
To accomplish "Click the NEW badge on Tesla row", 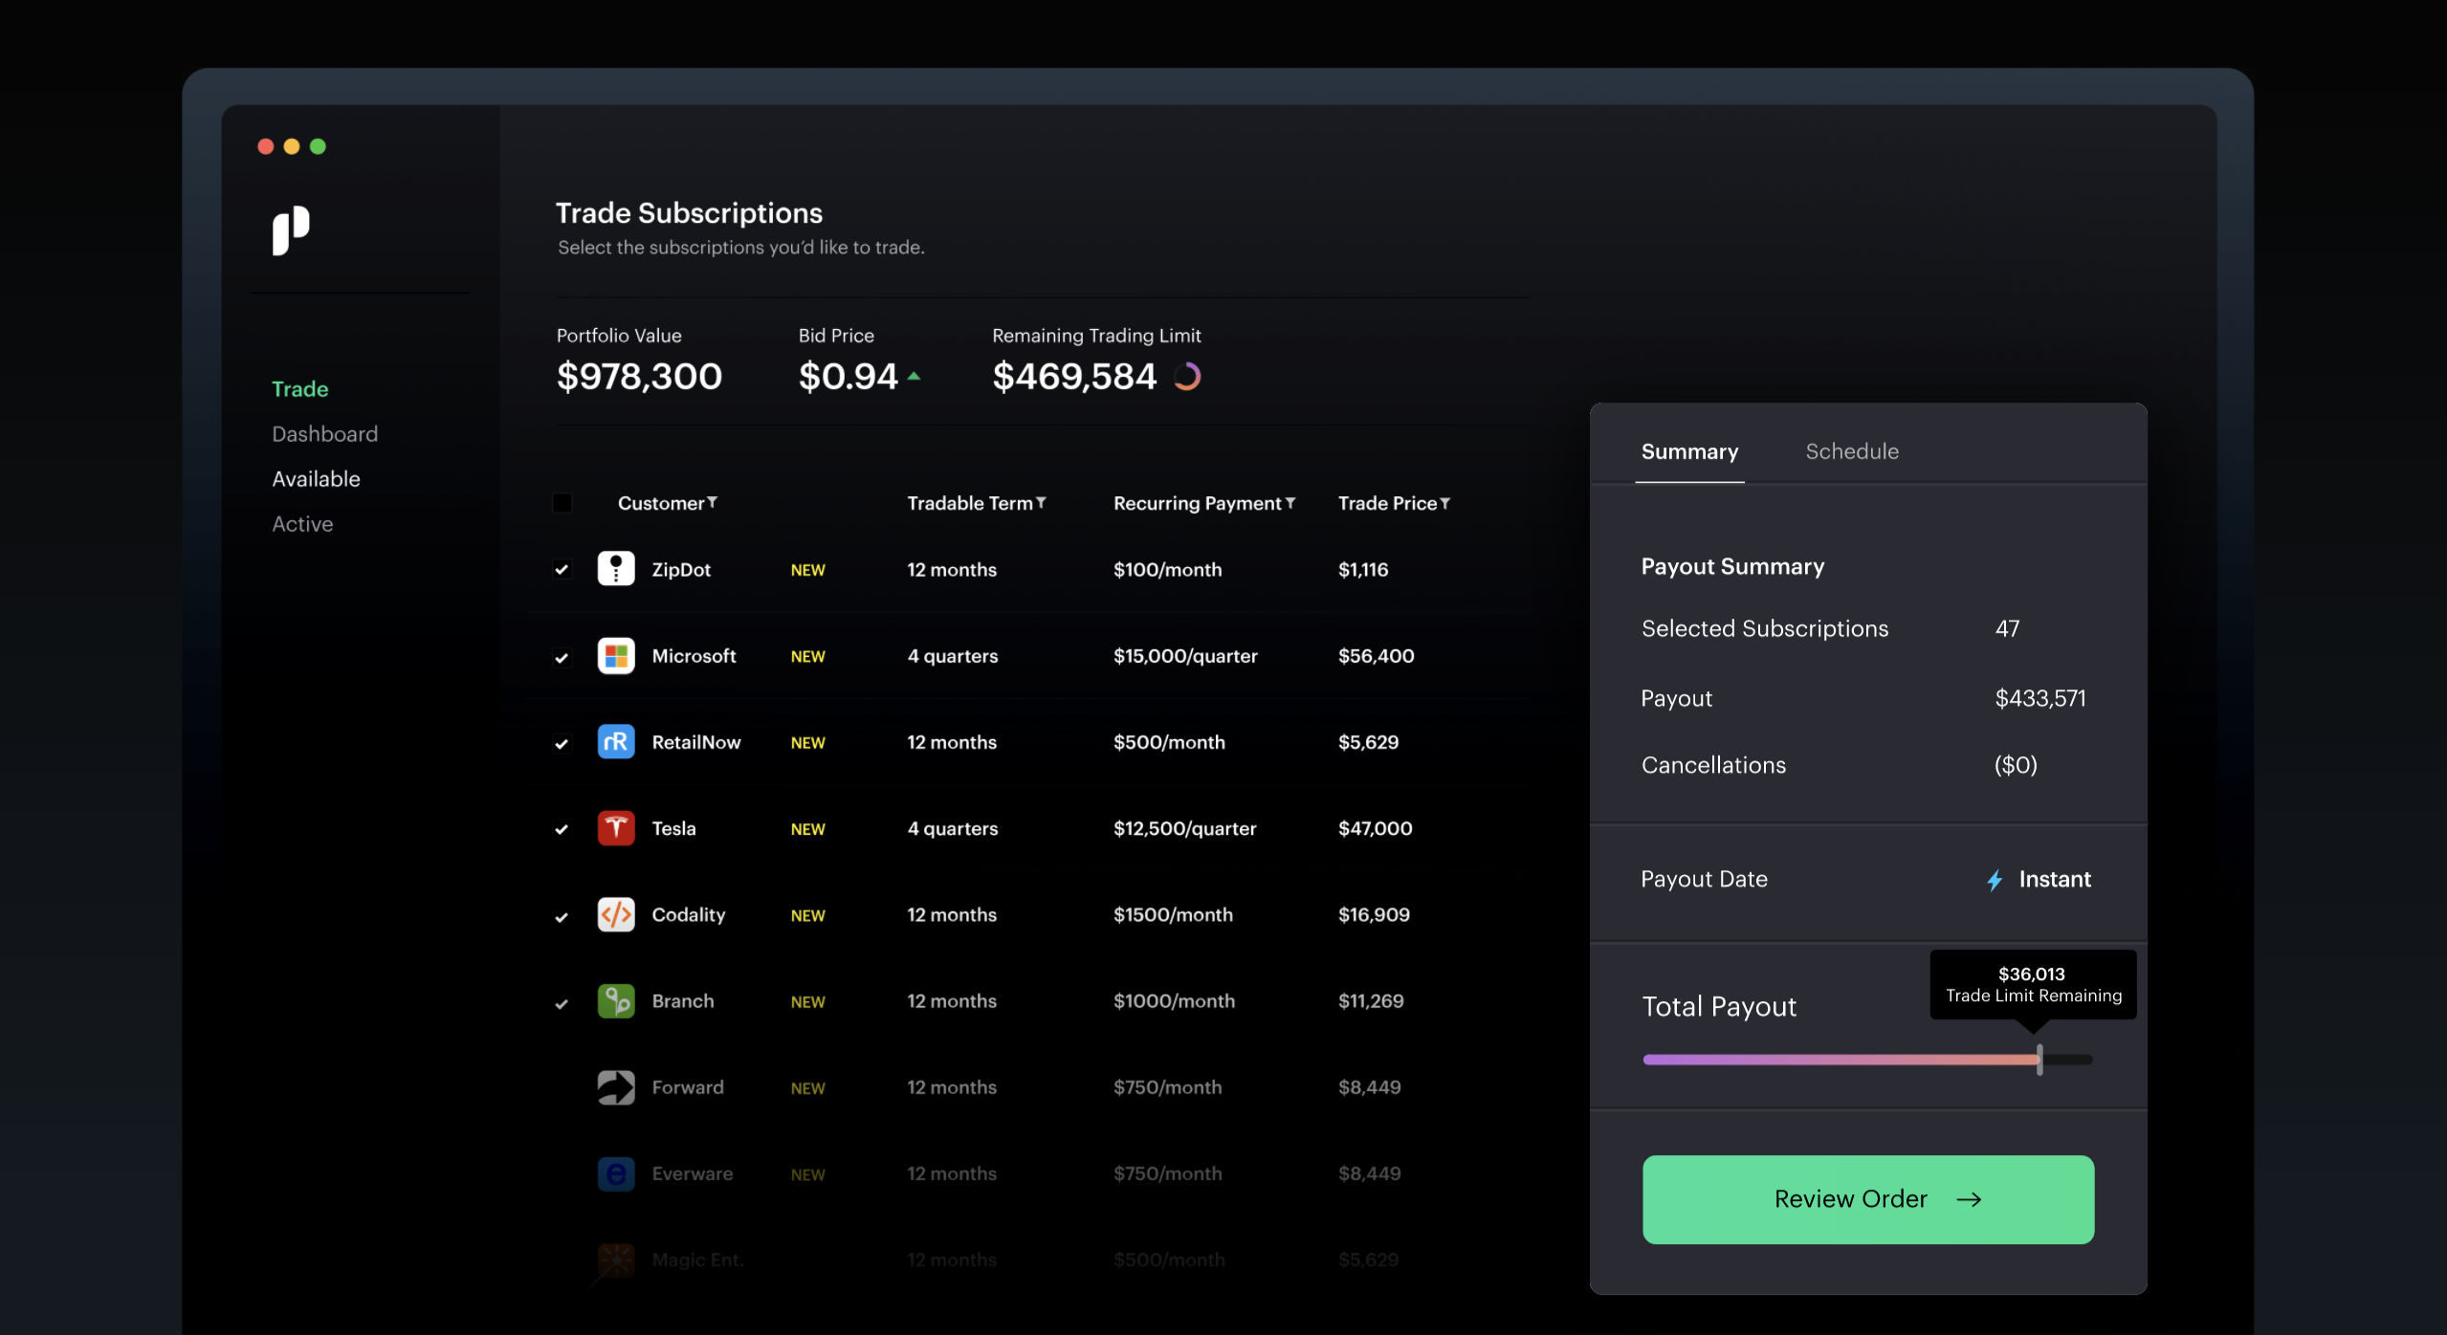I will 808,829.
